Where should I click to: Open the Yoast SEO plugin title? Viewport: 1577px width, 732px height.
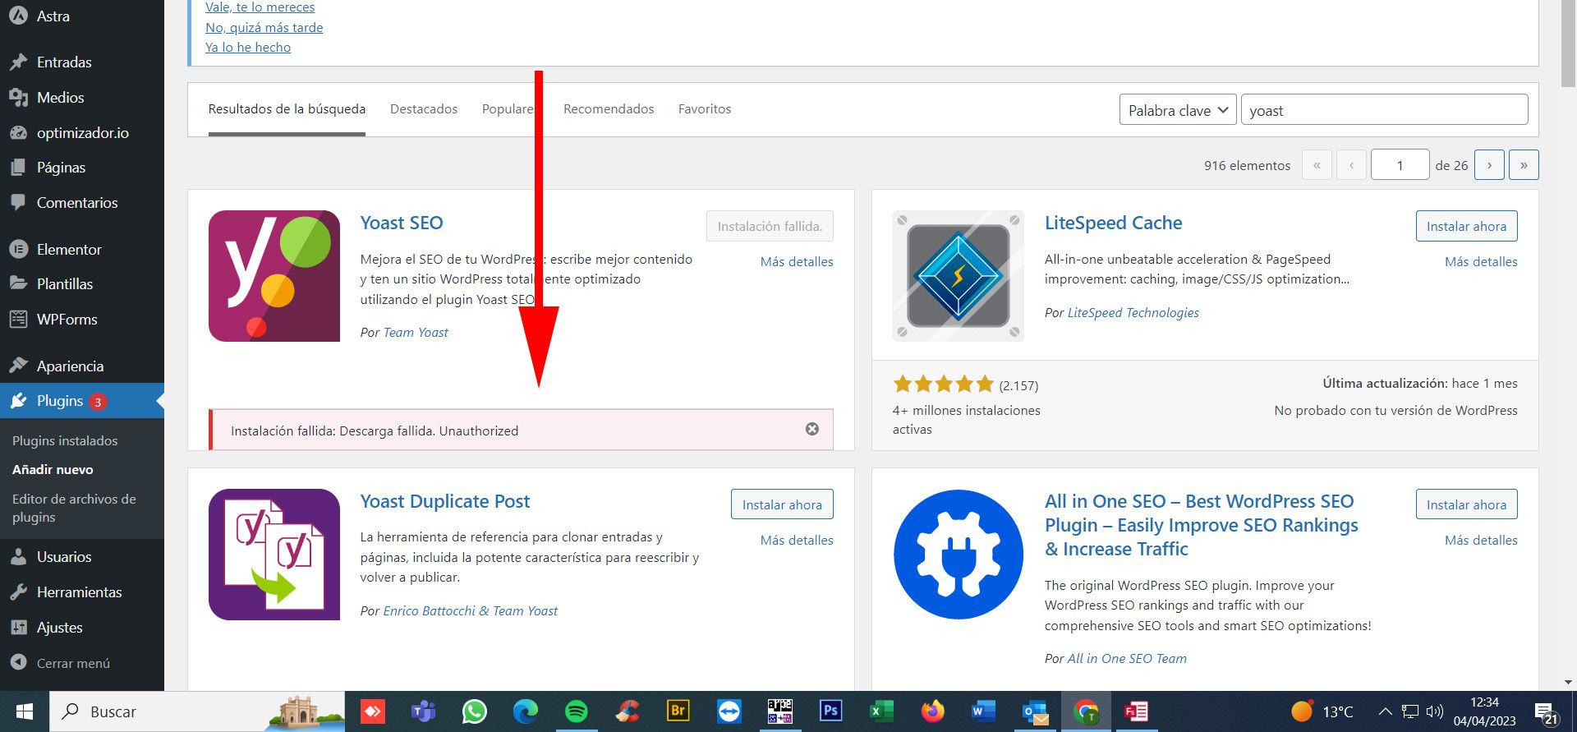coord(402,223)
